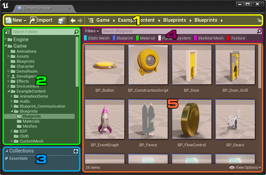
Task: Select Game in the breadcrumb path
Action: [x=103, y=20]
